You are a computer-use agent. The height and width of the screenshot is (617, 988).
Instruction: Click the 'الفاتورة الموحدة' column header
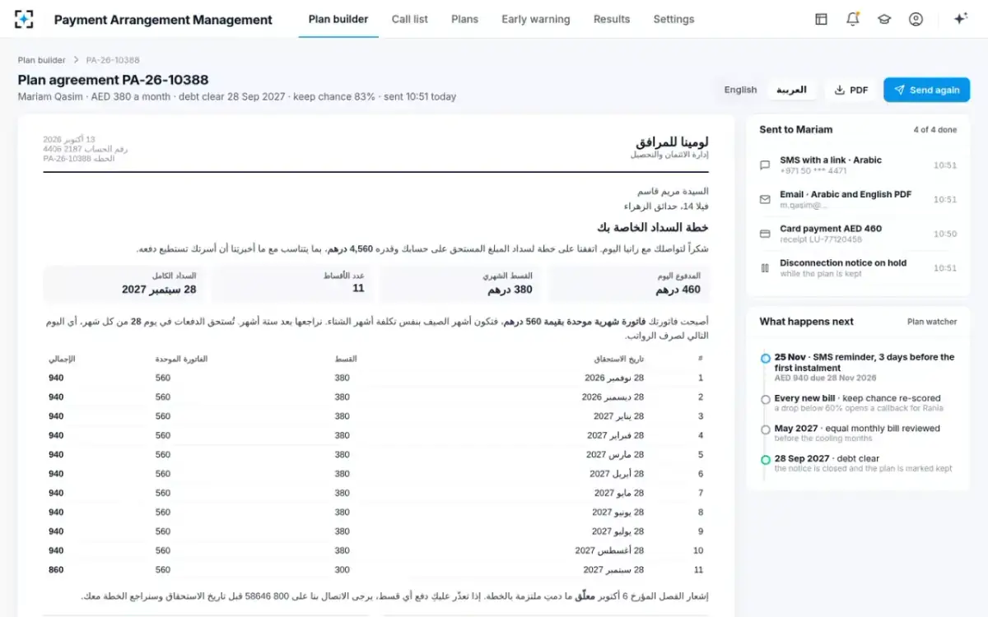pyautogui.click(x=181, y=359)
